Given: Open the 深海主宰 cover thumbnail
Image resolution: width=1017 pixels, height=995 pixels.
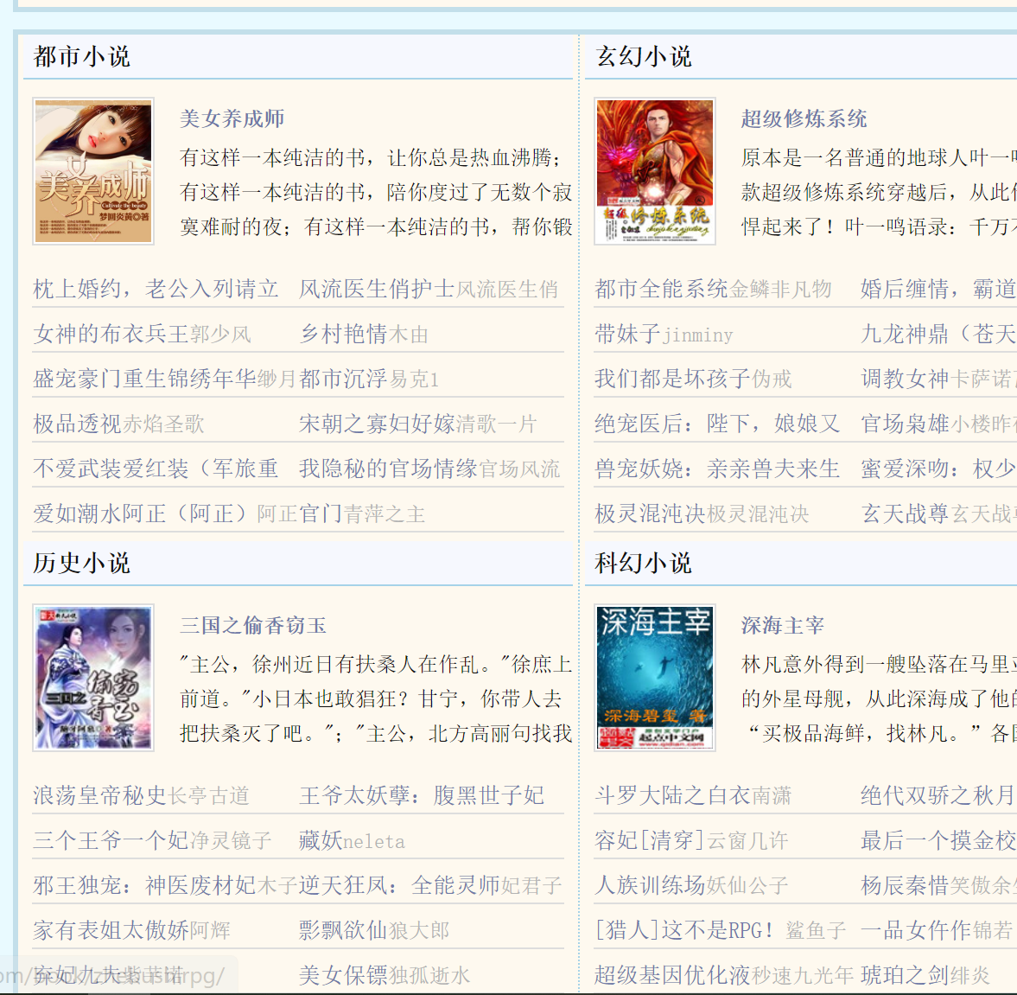Looking at the screenshot, I should click(x=655, y=678).
